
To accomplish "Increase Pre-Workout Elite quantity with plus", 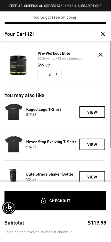I will click(57, 74).
